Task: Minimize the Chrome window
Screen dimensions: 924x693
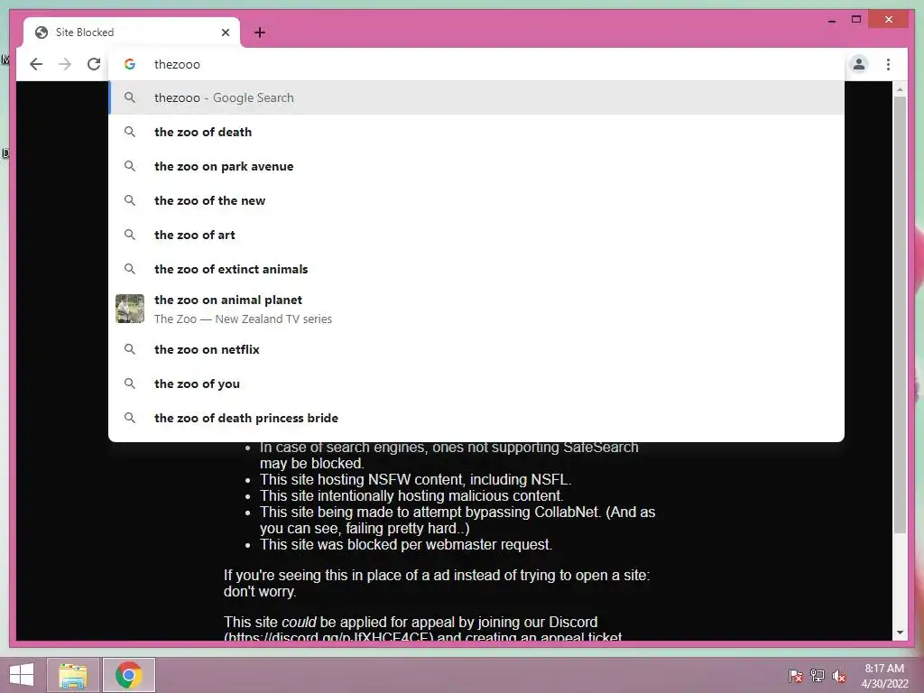Action: (831, 20)
